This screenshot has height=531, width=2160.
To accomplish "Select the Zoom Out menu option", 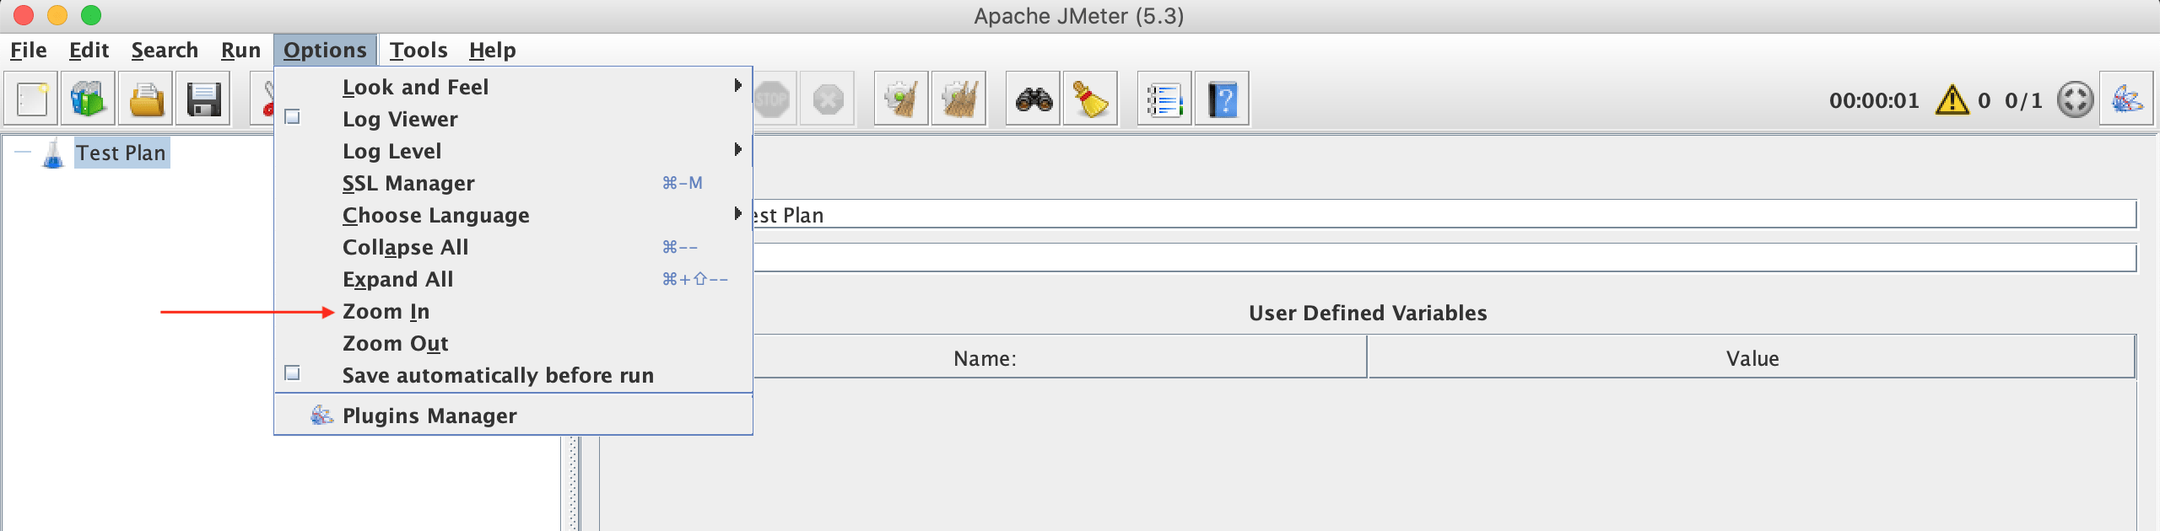I will pyautogui.click(x=395, y=343).
